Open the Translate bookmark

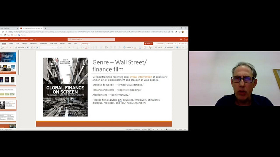(22, 35)
